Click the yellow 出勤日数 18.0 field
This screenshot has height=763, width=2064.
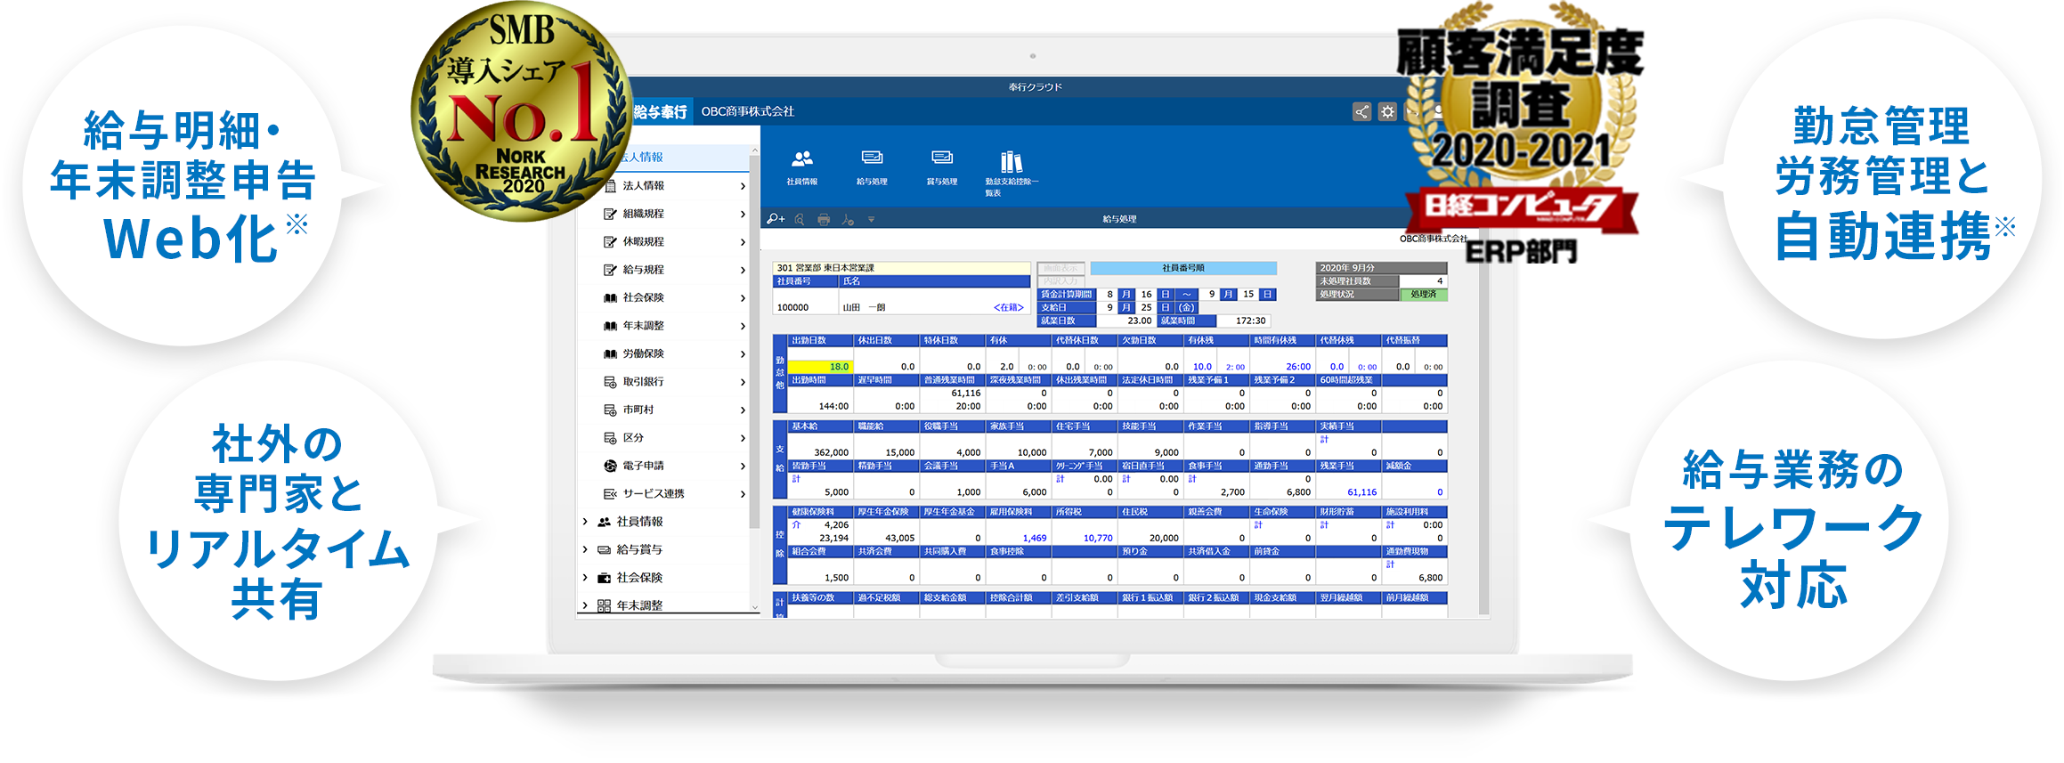pyautogui.click(x=820, y=367)
